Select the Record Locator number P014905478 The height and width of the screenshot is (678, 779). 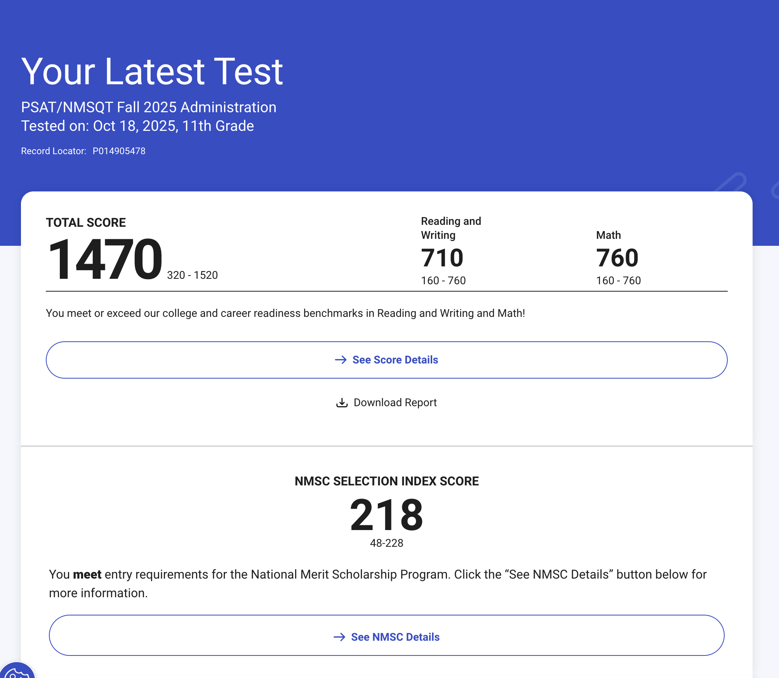pyautogui.click(x=119, y=151)
